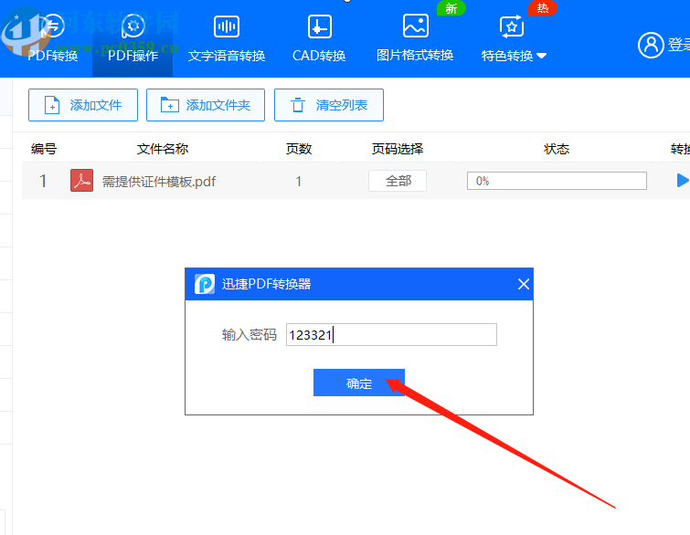Click the 登录 login link
Image resolution: width=690 pixels, height=535 pixels.
pyautogui.click(x=679, y=45)
